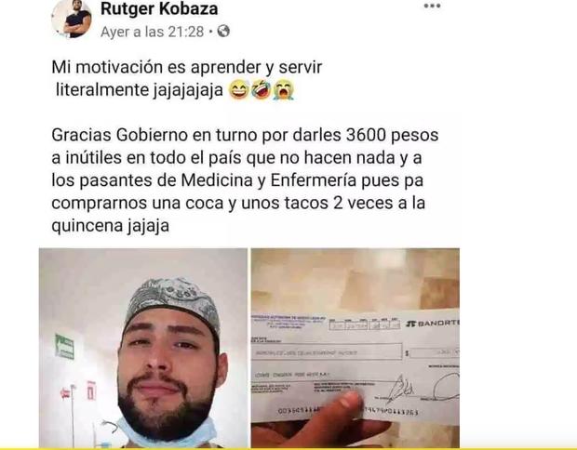Click the payee name field on check
Viewport: 577px width, 450px height.
click(x=327, y=351)
